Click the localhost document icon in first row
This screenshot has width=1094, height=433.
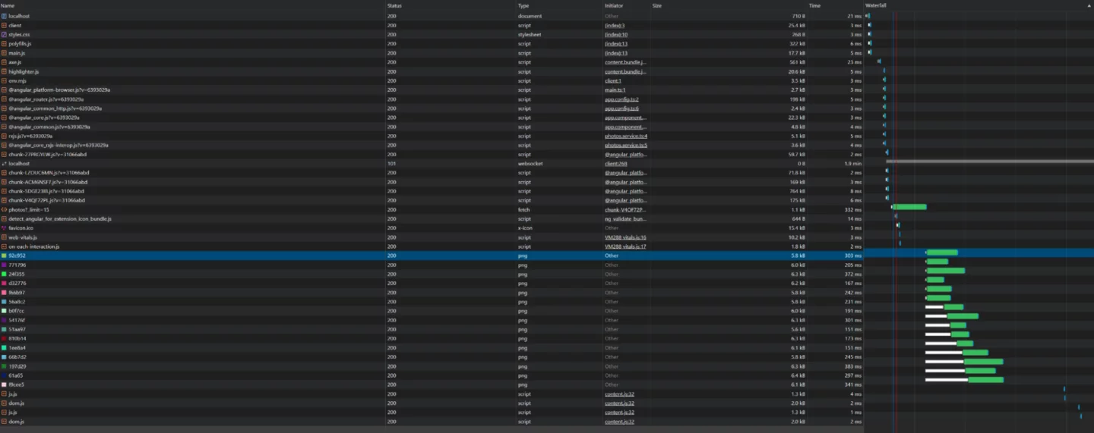tap(4, 16)
